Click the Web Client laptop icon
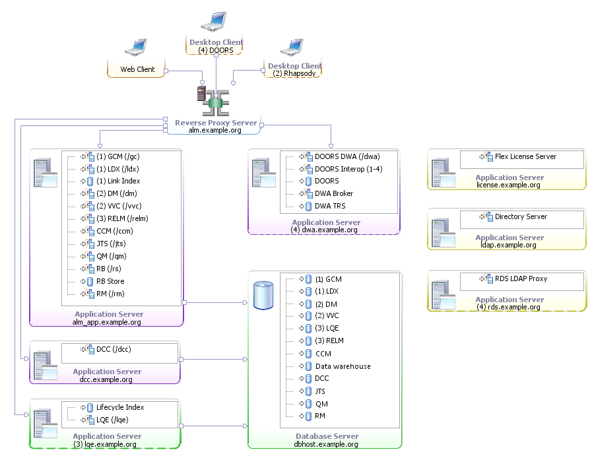 pos(135,48)
